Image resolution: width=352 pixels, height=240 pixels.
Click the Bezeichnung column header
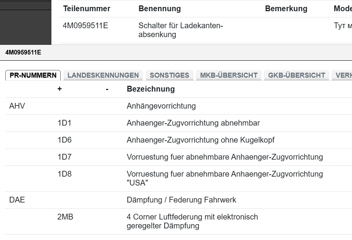151,89
